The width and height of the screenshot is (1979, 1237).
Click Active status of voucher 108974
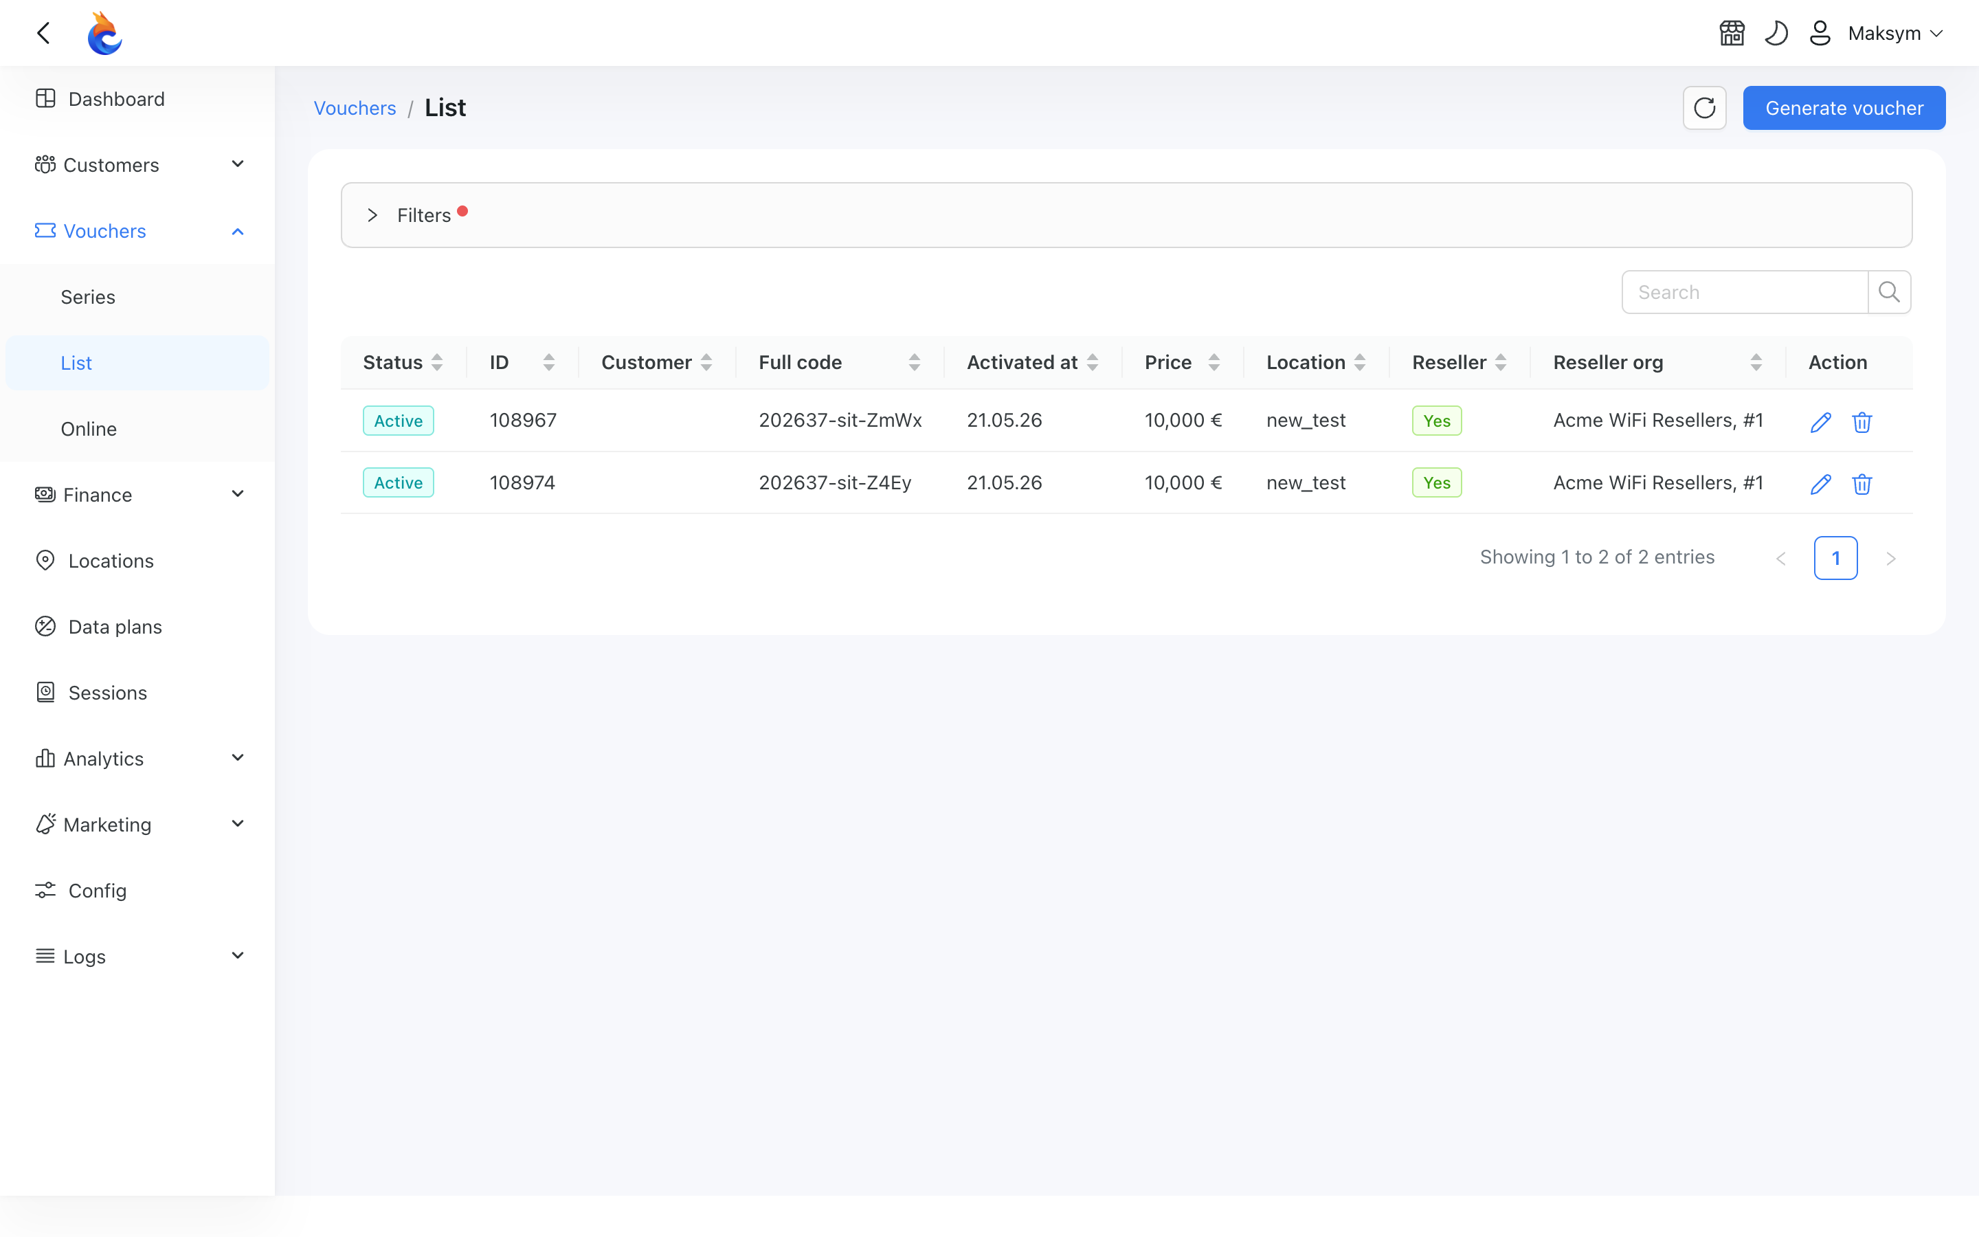pyautogui.click(x=399, y=482)
